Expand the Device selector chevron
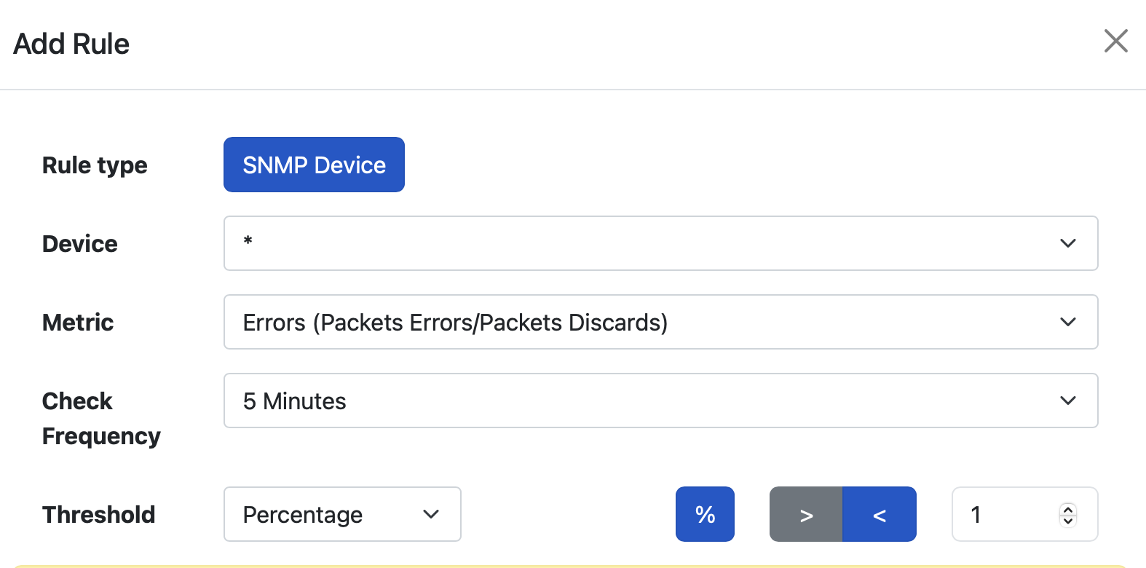 pyautogui.click(x=1068, y=243)
